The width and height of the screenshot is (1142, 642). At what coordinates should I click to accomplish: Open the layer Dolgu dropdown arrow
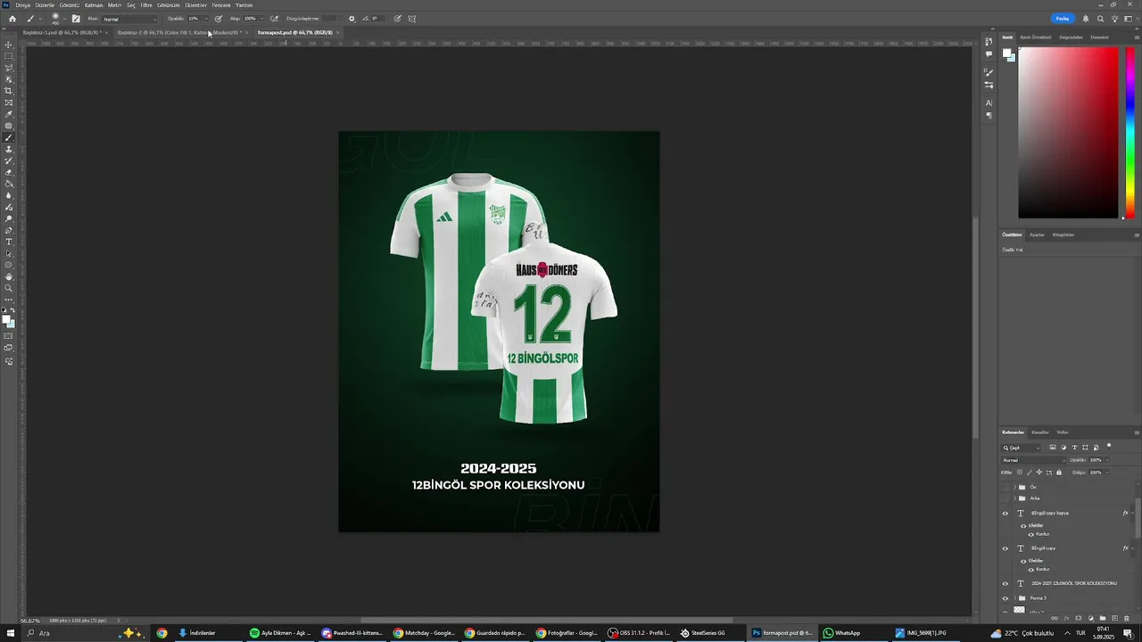pos(1107,472)
